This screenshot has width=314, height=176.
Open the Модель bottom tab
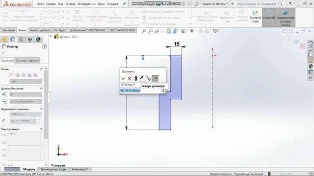(29, 169)
